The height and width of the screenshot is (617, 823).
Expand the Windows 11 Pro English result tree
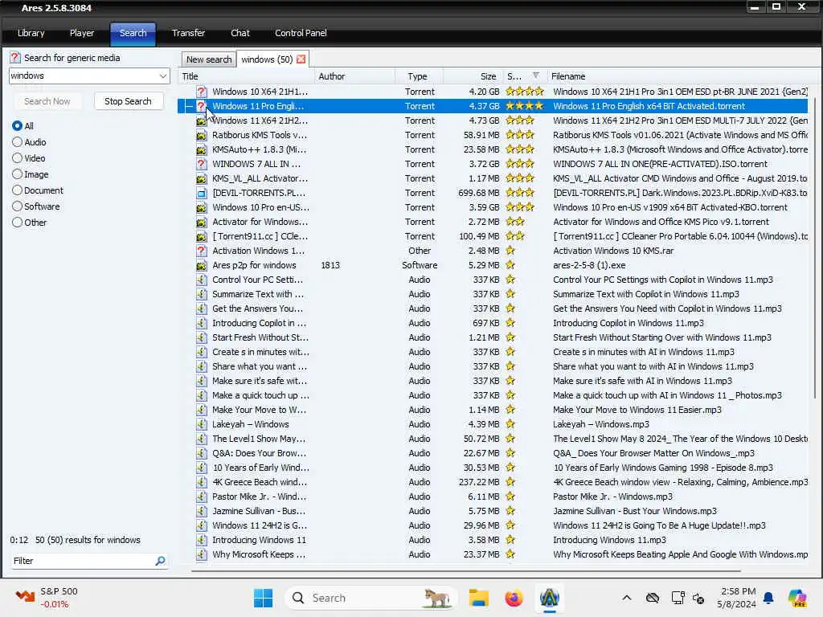(188, 106)
